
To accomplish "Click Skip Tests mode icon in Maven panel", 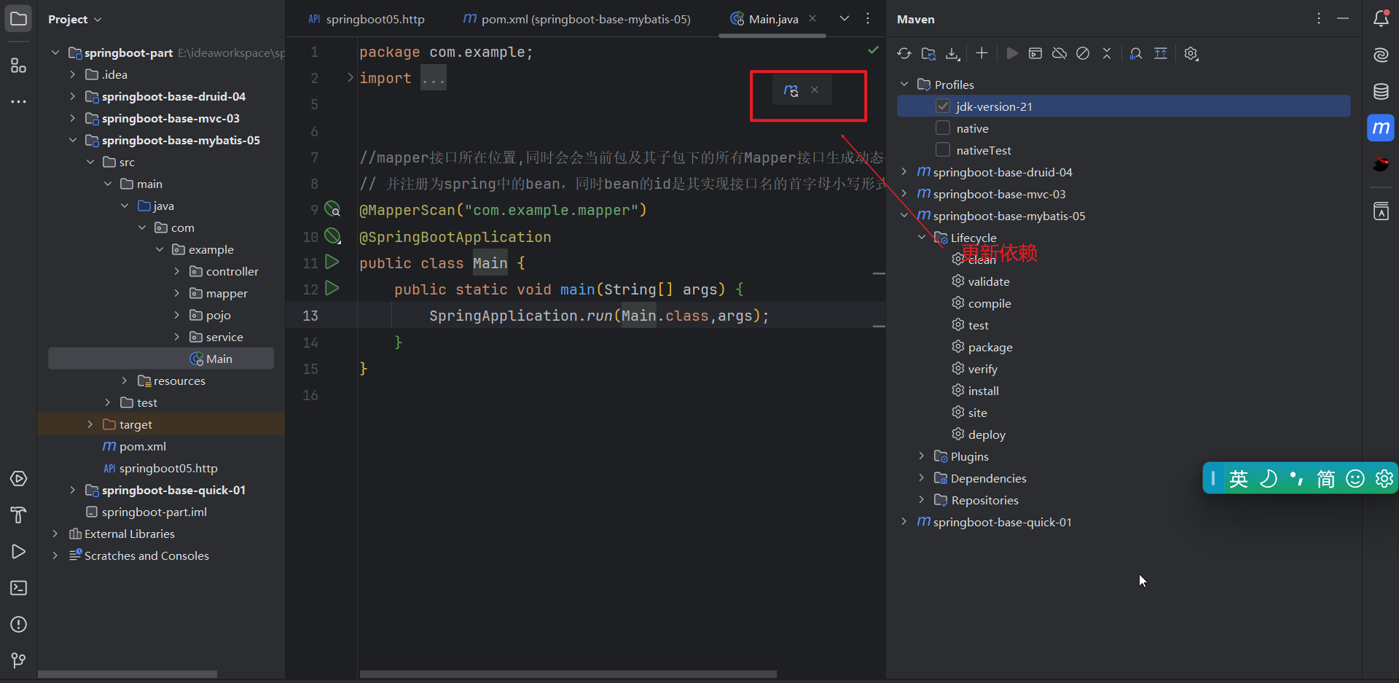I will click(x=1082, y=53).
